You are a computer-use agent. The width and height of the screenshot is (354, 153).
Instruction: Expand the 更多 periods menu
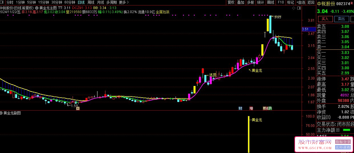coord(124,2)
